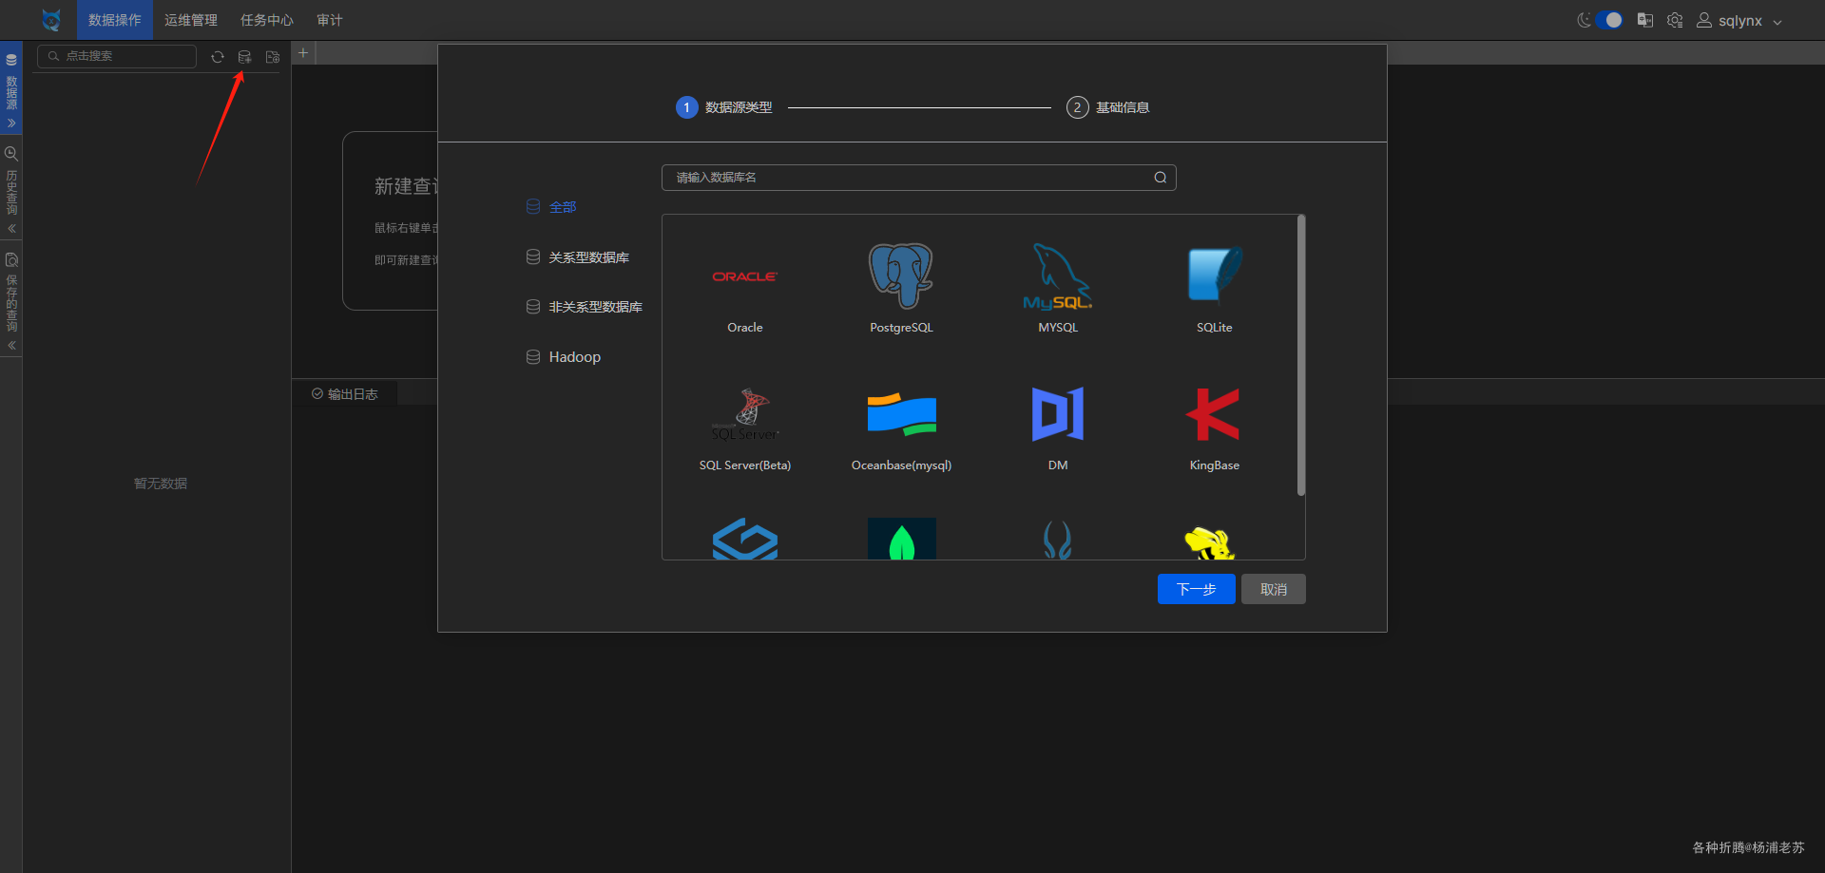Screen dimensions: 1825x873
Task: Collapse the 数据源 panel chevron
Action: click(11, 123)
